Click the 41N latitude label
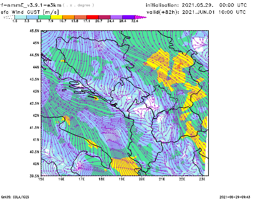 [36, 140]
